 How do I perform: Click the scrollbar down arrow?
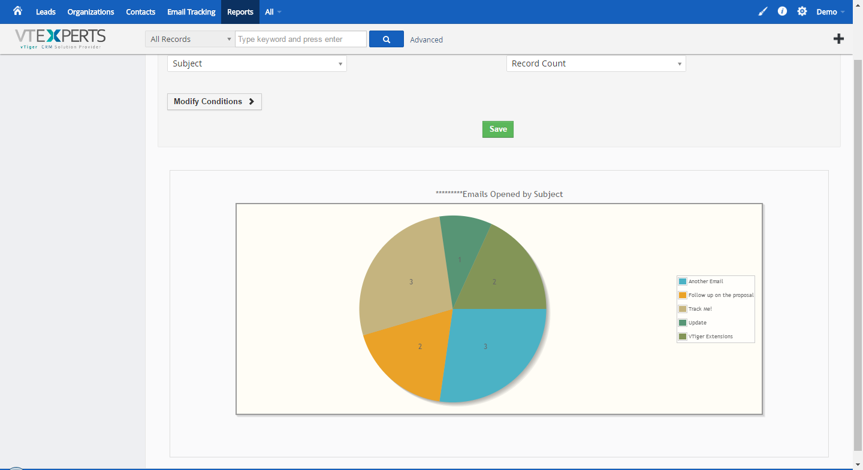pos(858,464)
